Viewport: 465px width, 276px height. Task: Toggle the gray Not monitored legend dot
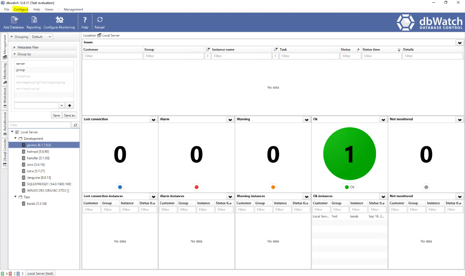[x=426, y=187]
